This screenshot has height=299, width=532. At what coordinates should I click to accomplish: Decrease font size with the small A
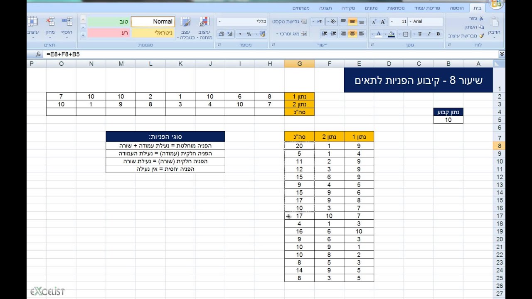pos(374,22)
